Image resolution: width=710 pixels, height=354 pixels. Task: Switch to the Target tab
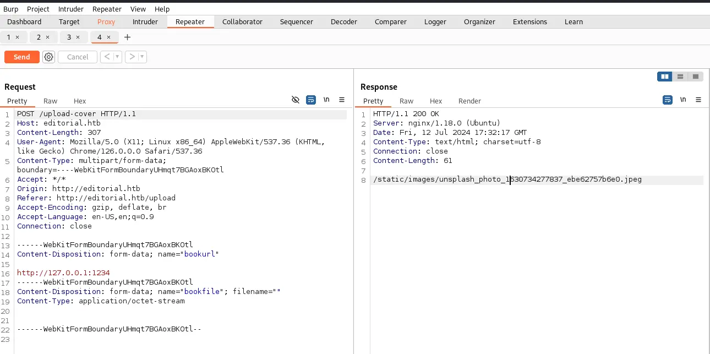(x=69, y=22)
